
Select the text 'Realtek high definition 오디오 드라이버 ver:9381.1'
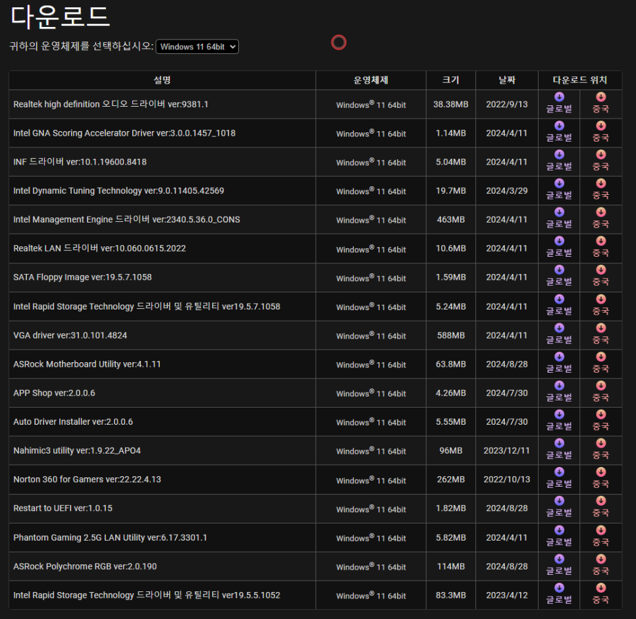pyautogui.click(x=111, y=104)
